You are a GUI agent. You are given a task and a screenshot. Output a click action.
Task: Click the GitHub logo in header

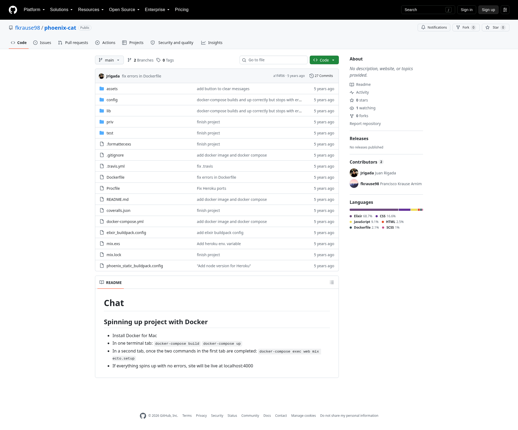[x=13, y=10]
